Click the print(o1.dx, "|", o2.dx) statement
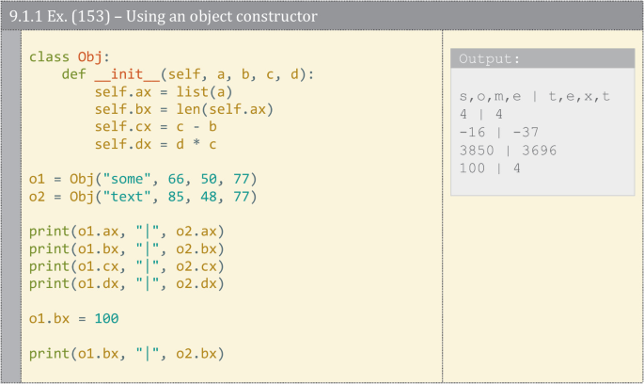This screenshot has width=644, height=384. coord(126,283)
